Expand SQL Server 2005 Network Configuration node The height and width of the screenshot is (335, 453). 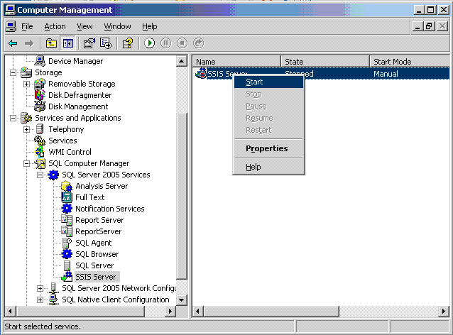40,288
